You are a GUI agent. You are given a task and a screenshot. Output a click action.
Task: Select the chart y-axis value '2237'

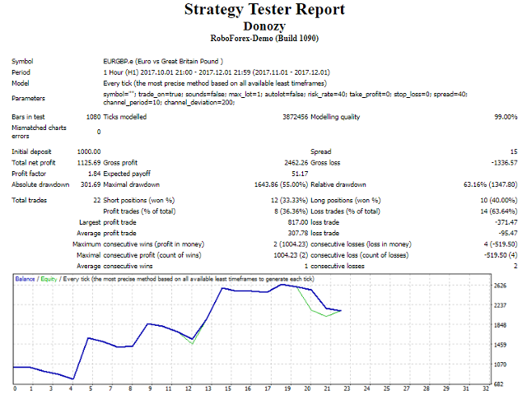(x=500, y=305)
